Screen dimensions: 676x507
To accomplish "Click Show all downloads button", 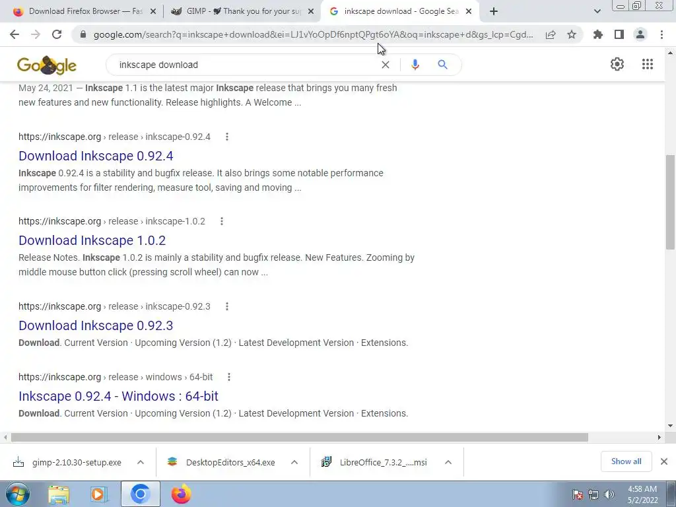I will (x=626, y=461).
